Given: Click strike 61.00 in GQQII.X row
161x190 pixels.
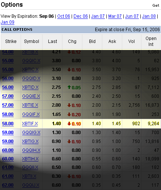Looking at the screenshot, I should [x=8, y=167].
